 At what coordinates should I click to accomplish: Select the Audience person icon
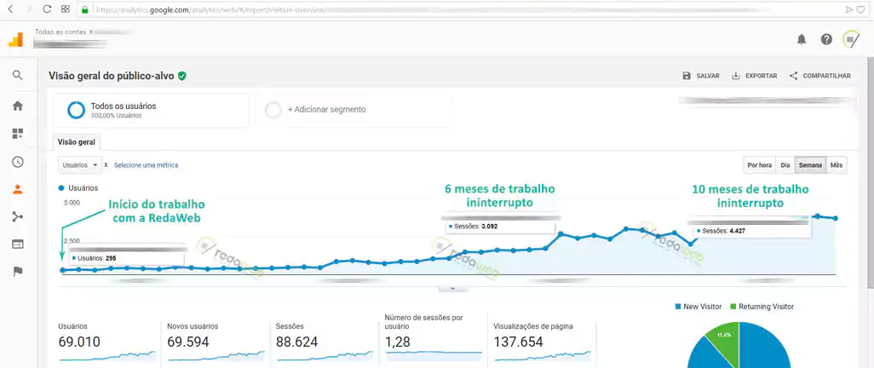pyautogui.click(x=17, y=189)
